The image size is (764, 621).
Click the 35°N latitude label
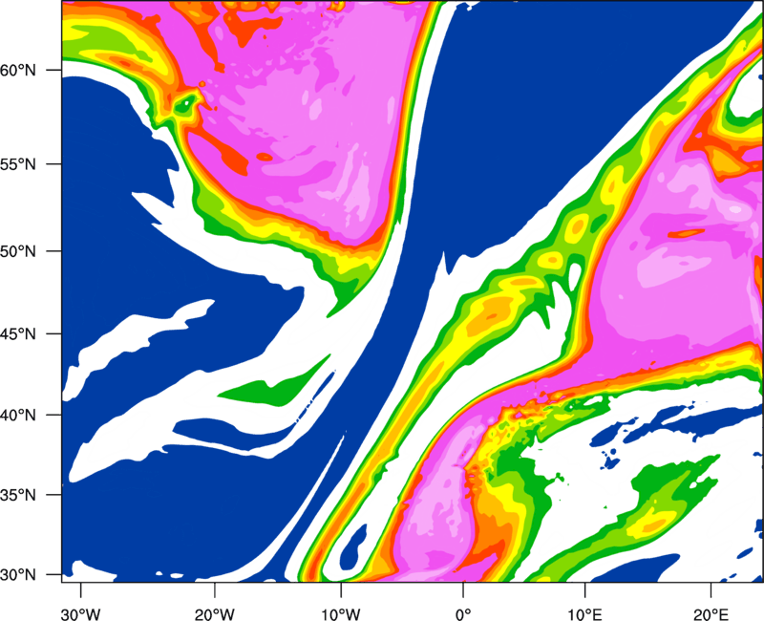pyautogui.click(x=18, y=495)
